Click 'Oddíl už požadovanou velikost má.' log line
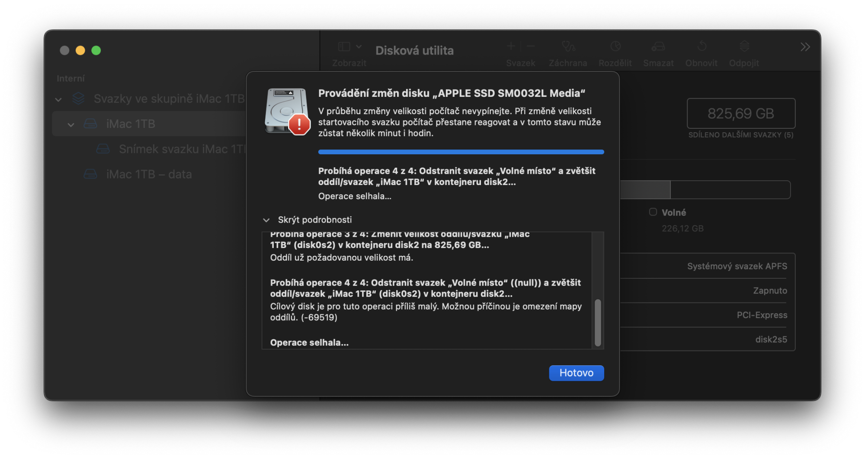The width and height of the screenshot is (865, 459). [342, 258]
